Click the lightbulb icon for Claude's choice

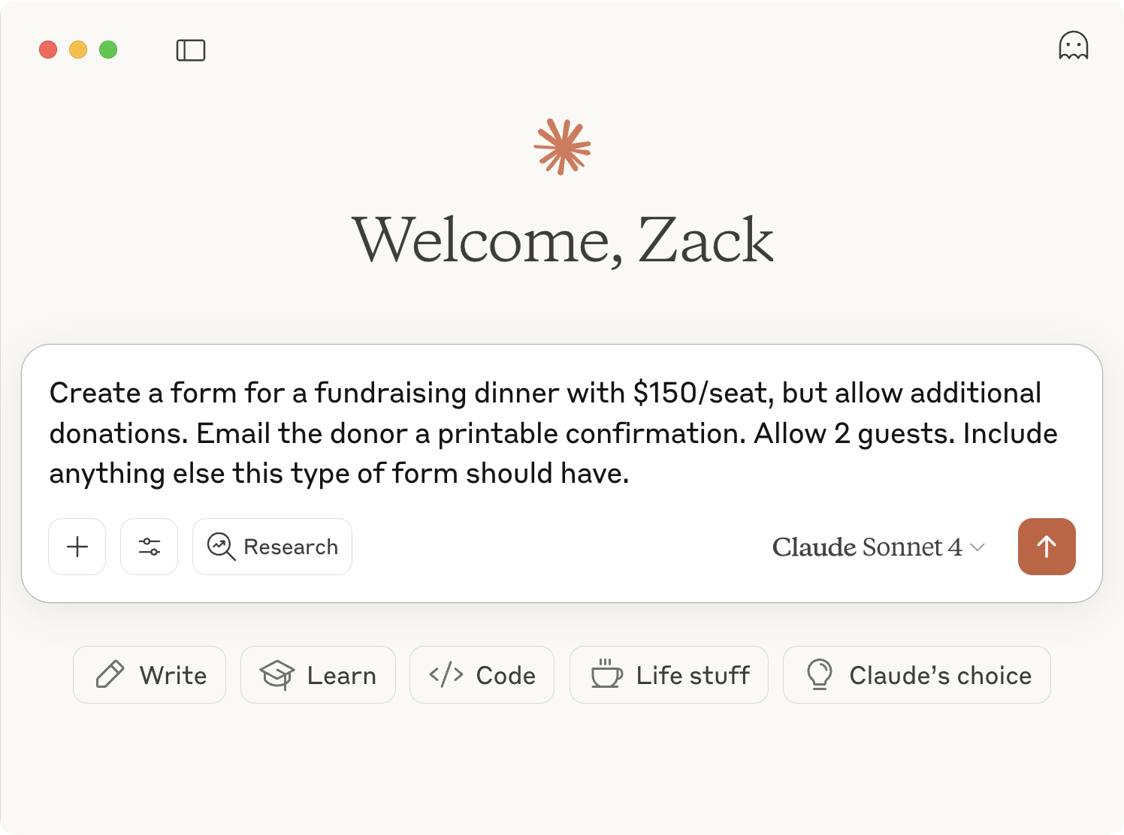[x=819, y=674]
